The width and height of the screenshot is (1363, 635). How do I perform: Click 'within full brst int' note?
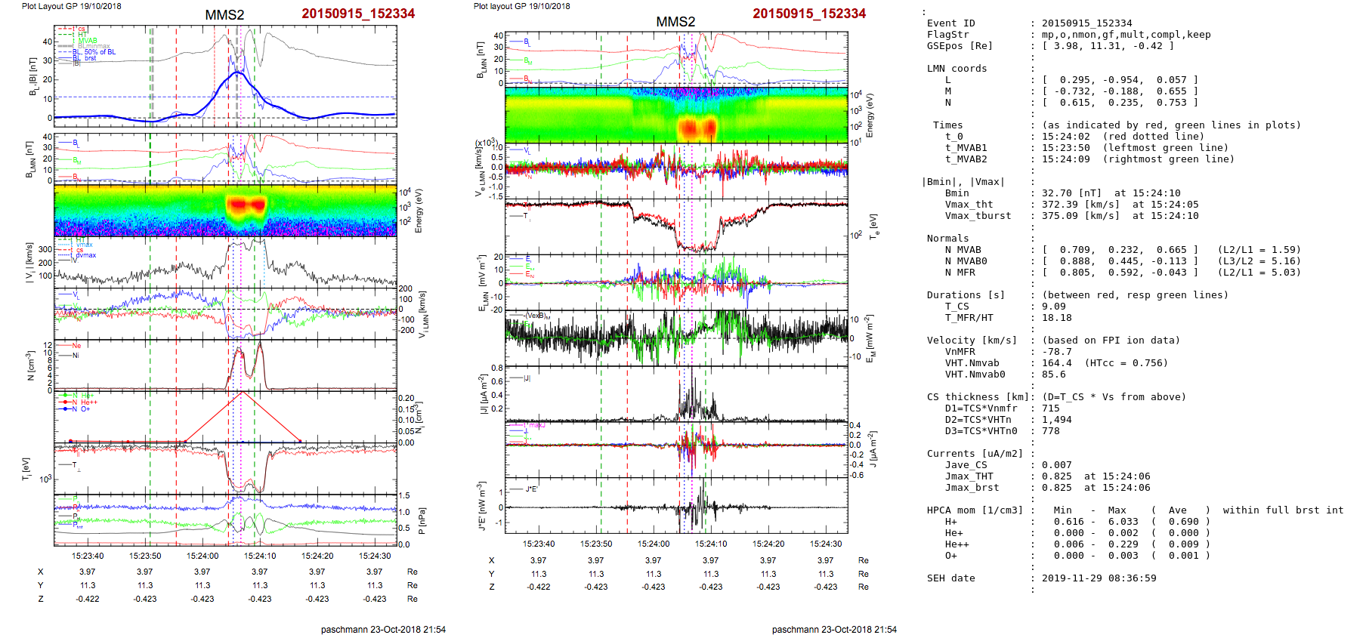(1284, 510)
